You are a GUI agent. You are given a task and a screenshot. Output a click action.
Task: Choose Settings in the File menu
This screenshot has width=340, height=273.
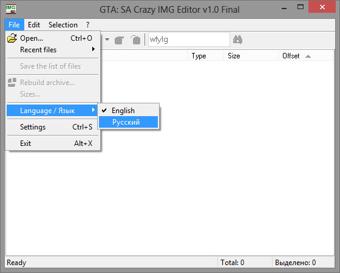click(53, 127)
